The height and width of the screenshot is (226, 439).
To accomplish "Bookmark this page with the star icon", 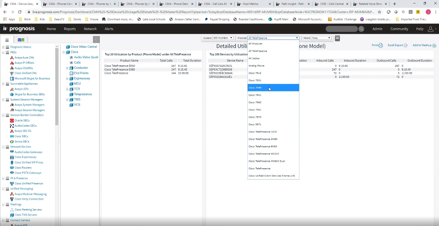I will [x=379, y=12].
